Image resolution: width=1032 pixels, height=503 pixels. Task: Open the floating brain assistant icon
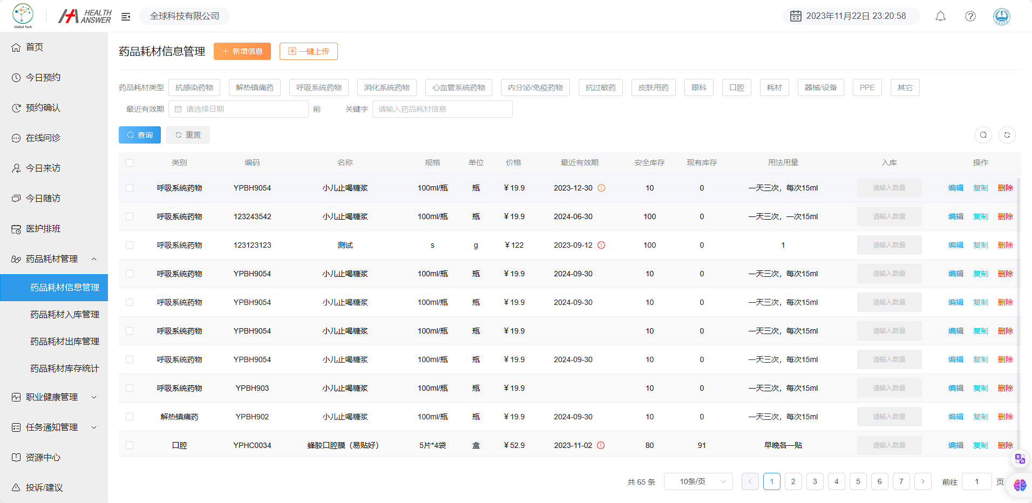(1020, 485)
